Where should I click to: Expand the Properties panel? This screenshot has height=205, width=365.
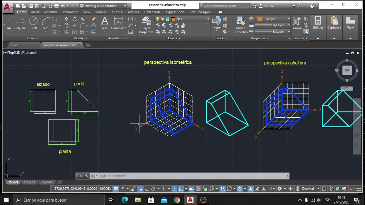(260, 38)
